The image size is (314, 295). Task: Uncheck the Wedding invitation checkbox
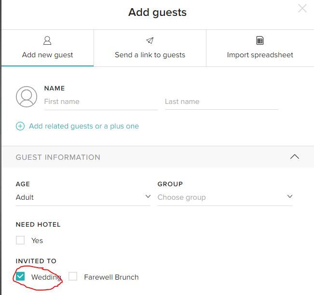click(20, 277)
